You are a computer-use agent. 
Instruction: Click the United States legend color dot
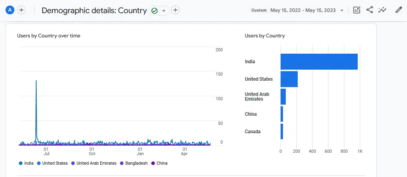39,163
